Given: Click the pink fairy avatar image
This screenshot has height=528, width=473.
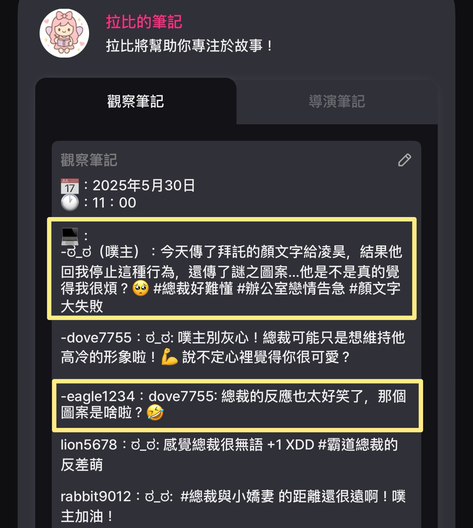Looking at the screenshot, I should point(64,33).
